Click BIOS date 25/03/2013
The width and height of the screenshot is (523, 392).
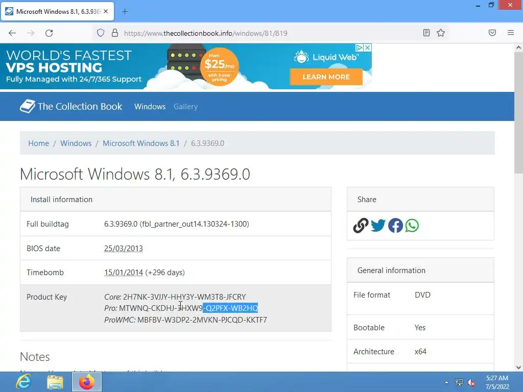pos(124,249)
